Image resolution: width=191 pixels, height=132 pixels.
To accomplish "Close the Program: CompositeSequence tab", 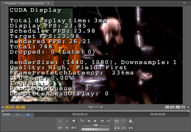I will [x=52, y=3].
